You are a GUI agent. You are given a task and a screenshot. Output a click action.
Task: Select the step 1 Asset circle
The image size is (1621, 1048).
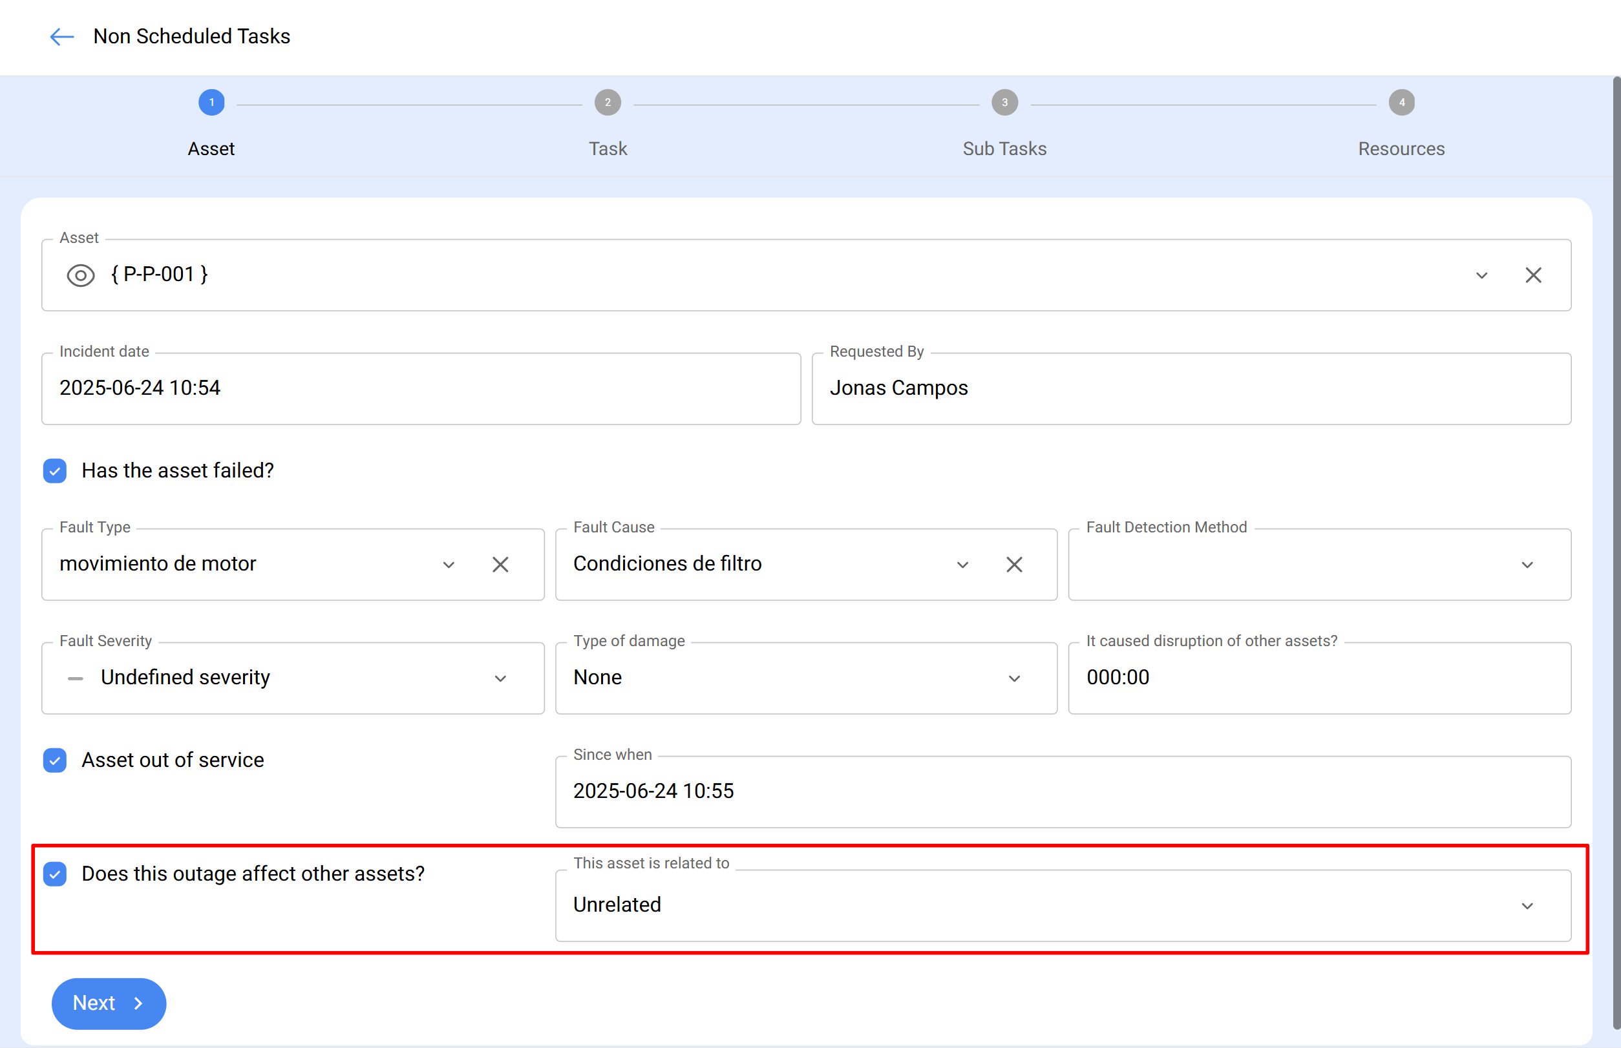click(x=211, y=102)
